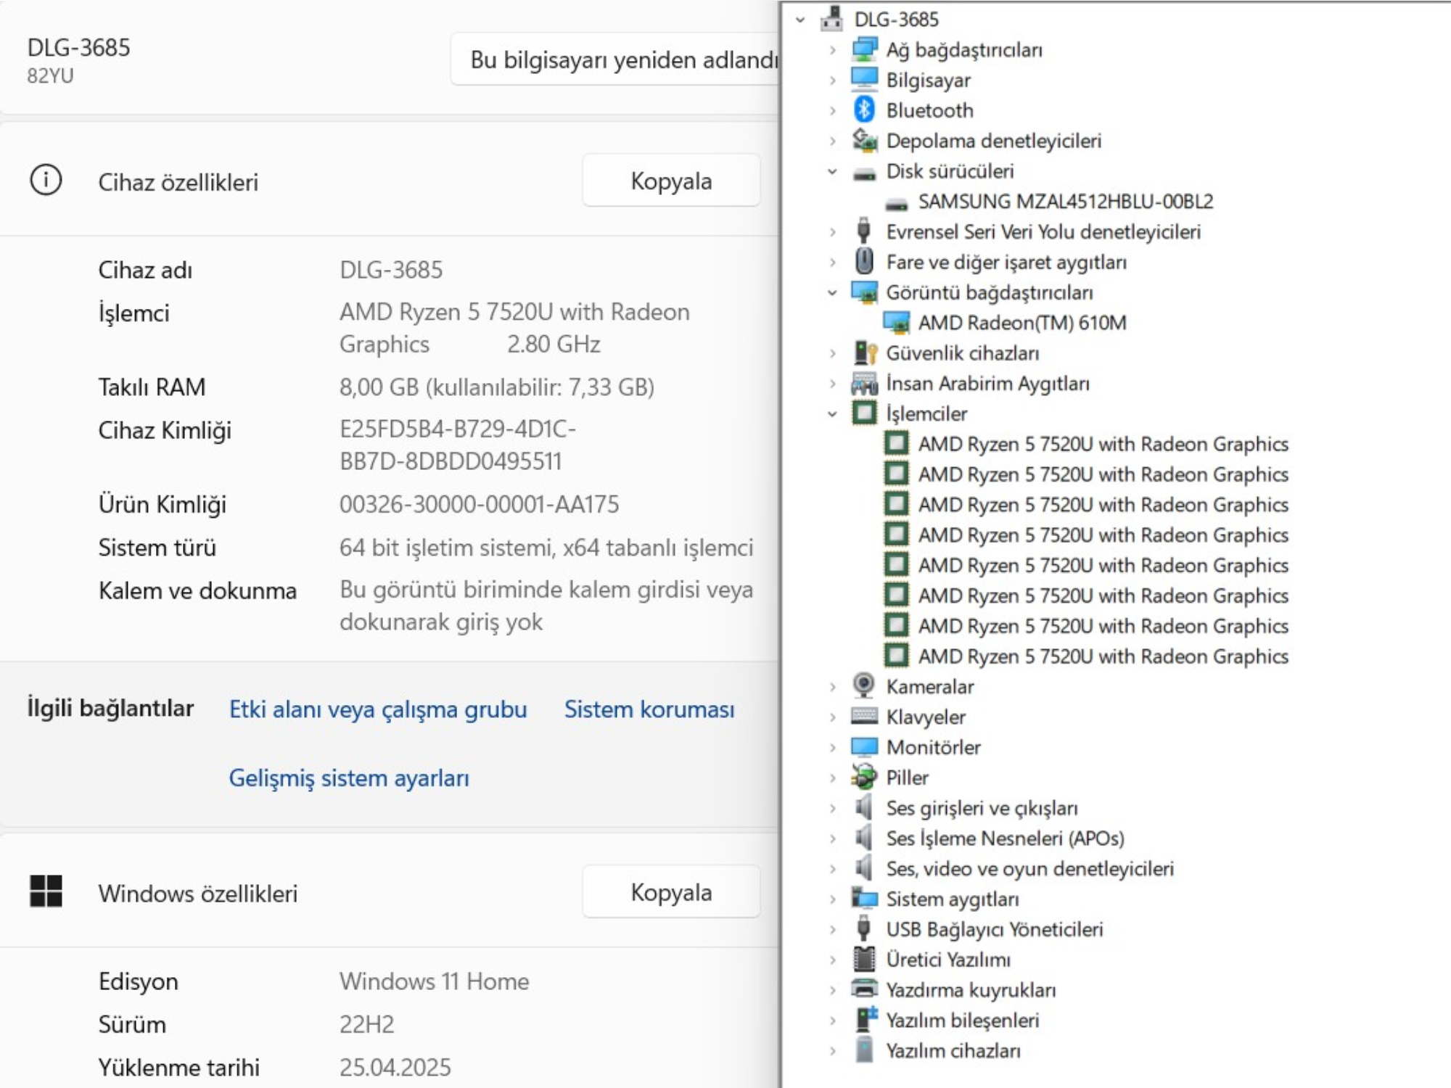Collapse the Görüntü bağdaştırıcıları category
Screen dimensions: 1451x1088
pos(833,293)
